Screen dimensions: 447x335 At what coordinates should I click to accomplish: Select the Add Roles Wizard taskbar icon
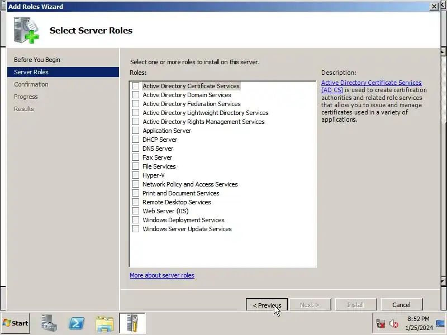coord(132,323)
